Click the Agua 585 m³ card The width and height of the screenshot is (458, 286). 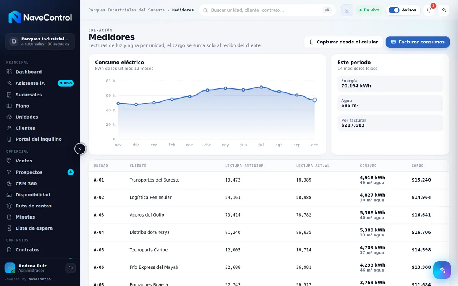pyautogui.click(x=390, y=103)
